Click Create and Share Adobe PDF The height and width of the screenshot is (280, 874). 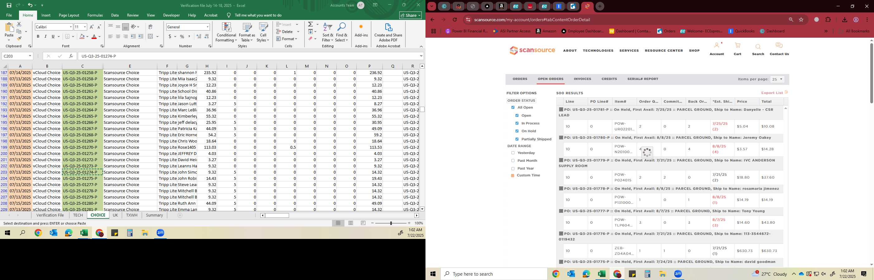click(x=388, y=32)
